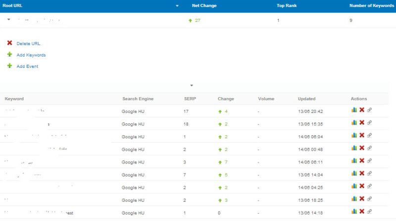Click the arrow above the keyword table
The height and width of the screenshot is (221, 396).
pyautogui.click(x=192, y=85)
